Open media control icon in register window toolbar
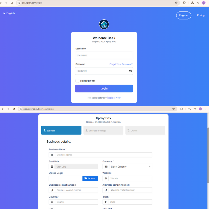This screenshot has width=209, height=209. tap(195, 109)
